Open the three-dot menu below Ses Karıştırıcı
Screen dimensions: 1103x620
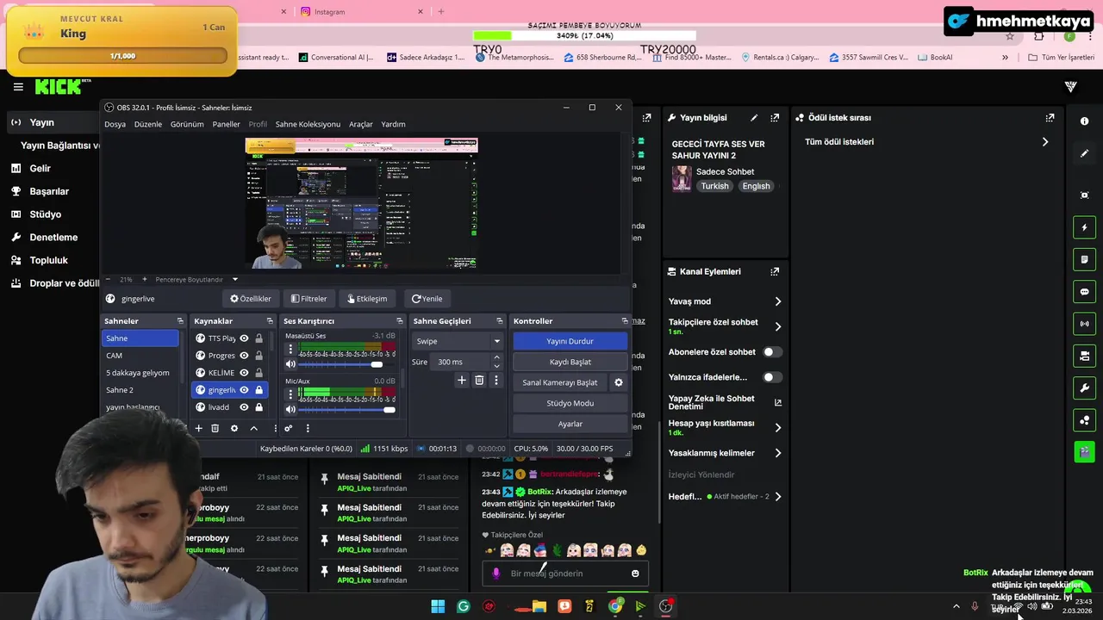pos(308,428)
